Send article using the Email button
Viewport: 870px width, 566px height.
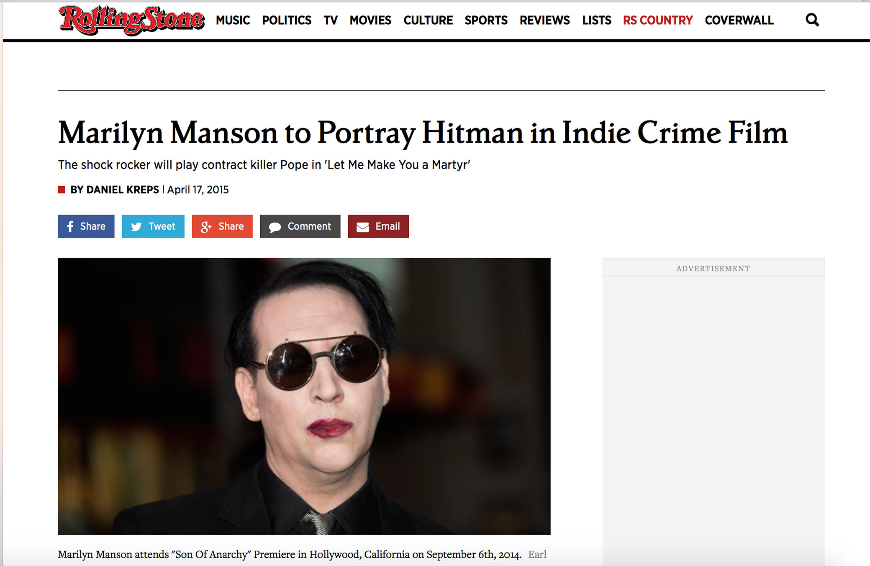378,226
